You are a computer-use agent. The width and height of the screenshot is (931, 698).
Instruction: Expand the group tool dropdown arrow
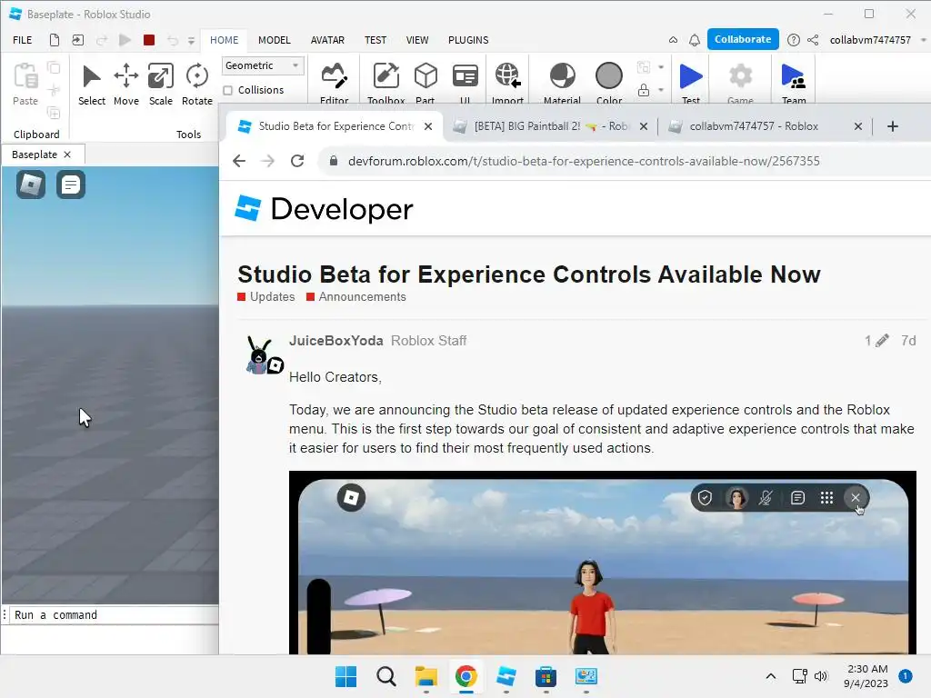pos(661,67)
